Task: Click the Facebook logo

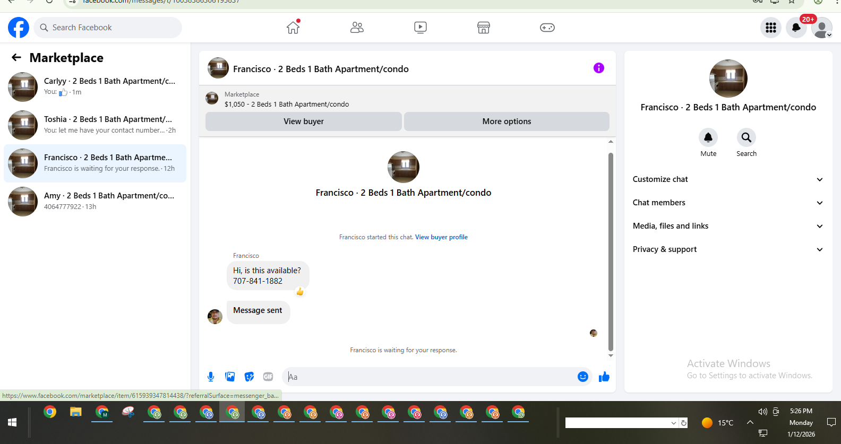Action: 19,28
